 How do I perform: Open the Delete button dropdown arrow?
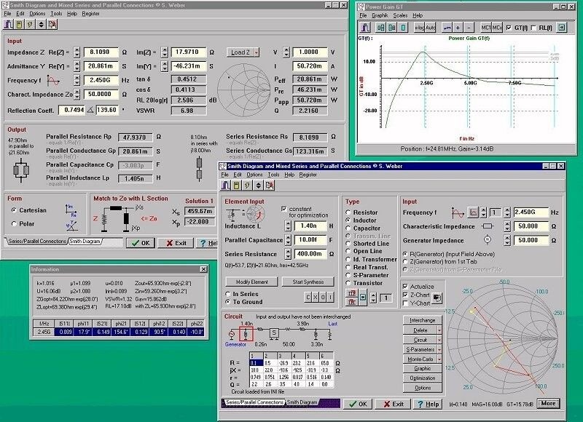pos(439,330)
